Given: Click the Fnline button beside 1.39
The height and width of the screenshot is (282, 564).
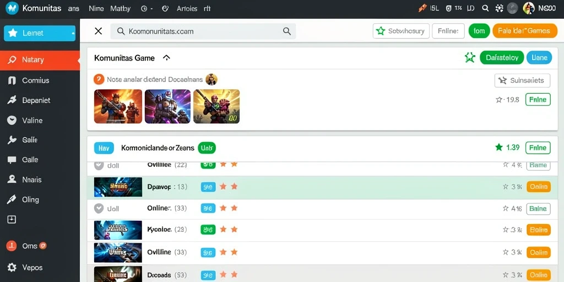Looking at the screenshot, I should pyautogui.click(x=538, y=148).
